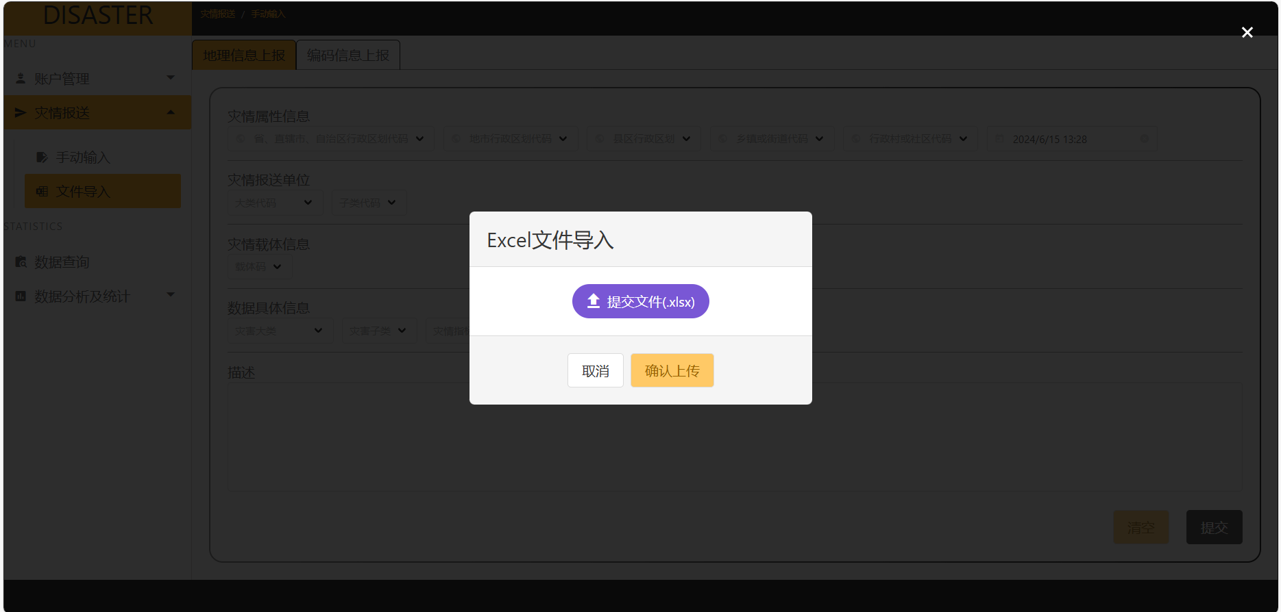
Task: Open the 灾害子类 dropdown
Action: (x=379, y=331)
